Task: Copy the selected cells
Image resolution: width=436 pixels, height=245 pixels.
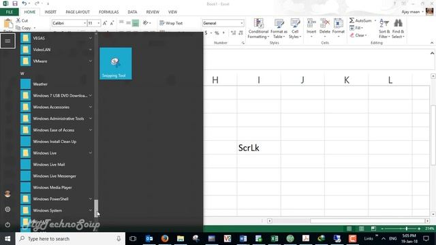Action: pos(24,28)
